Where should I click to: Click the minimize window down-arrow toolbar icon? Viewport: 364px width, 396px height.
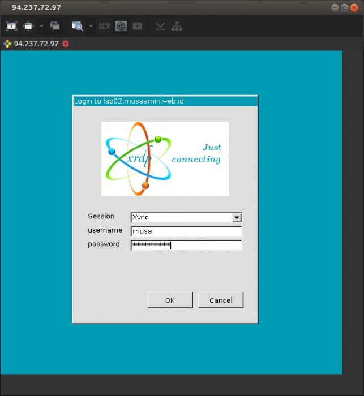160,26
